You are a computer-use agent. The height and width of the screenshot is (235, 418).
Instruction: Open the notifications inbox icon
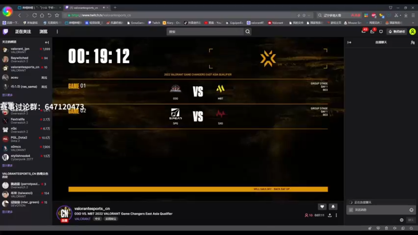pos(364,31)
